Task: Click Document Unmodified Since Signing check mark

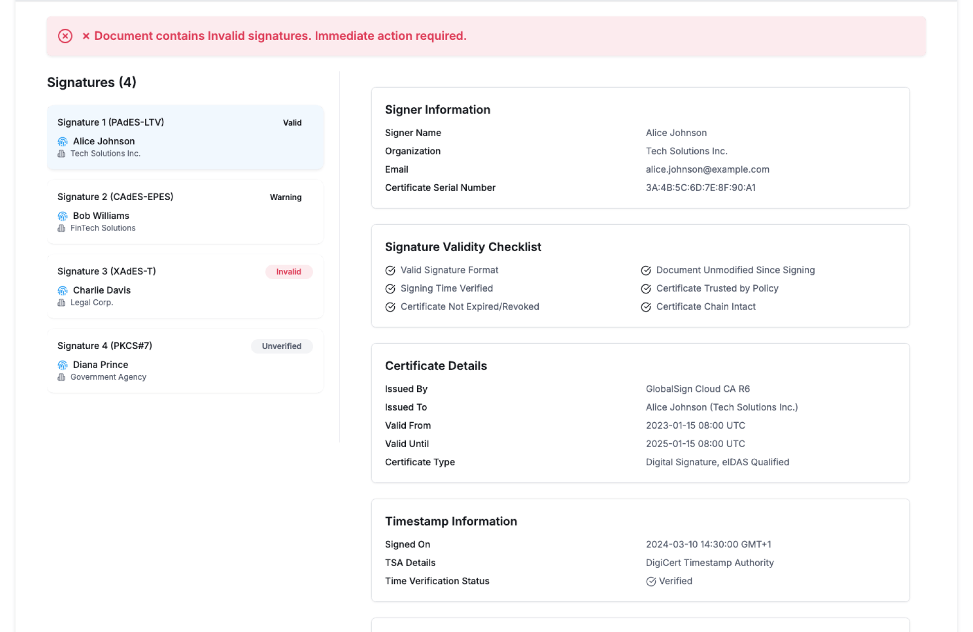Action: (646, 270)
